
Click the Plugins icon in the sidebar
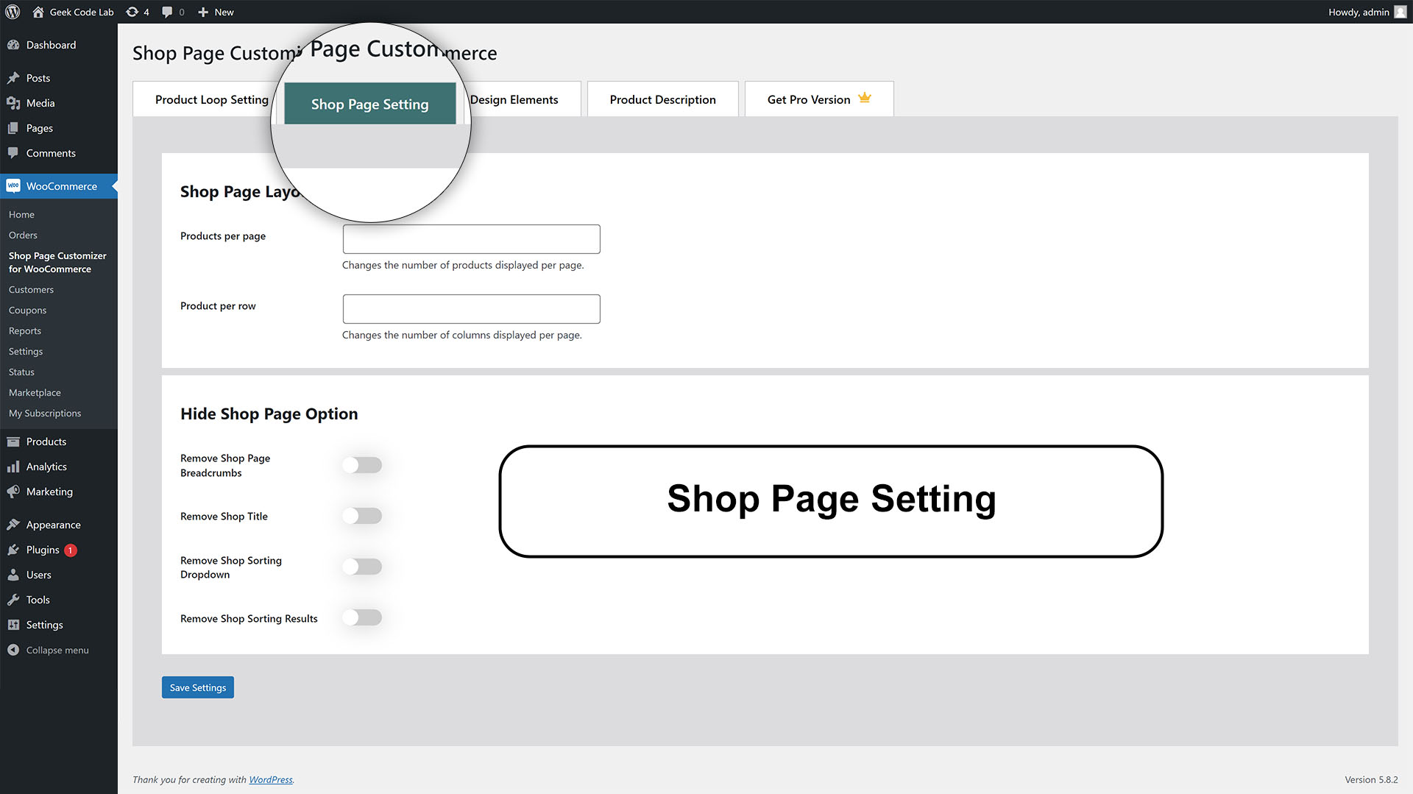13,550
